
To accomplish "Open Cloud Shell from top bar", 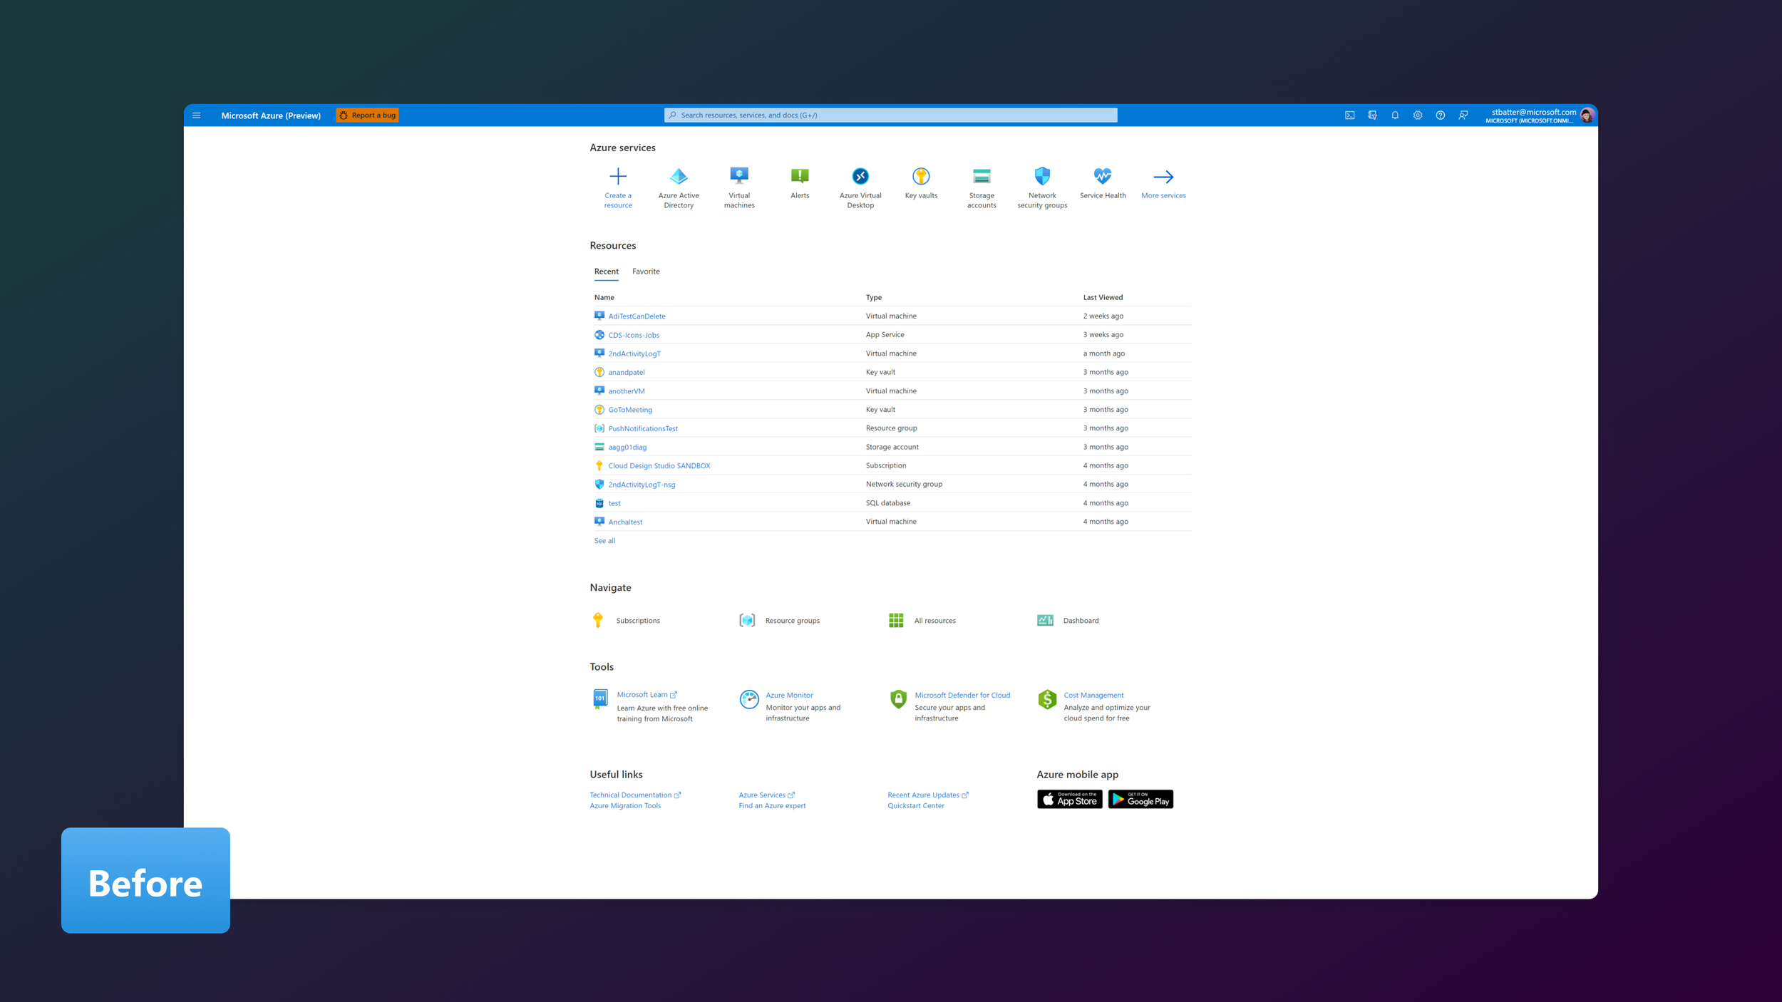I will (1349, 115).
